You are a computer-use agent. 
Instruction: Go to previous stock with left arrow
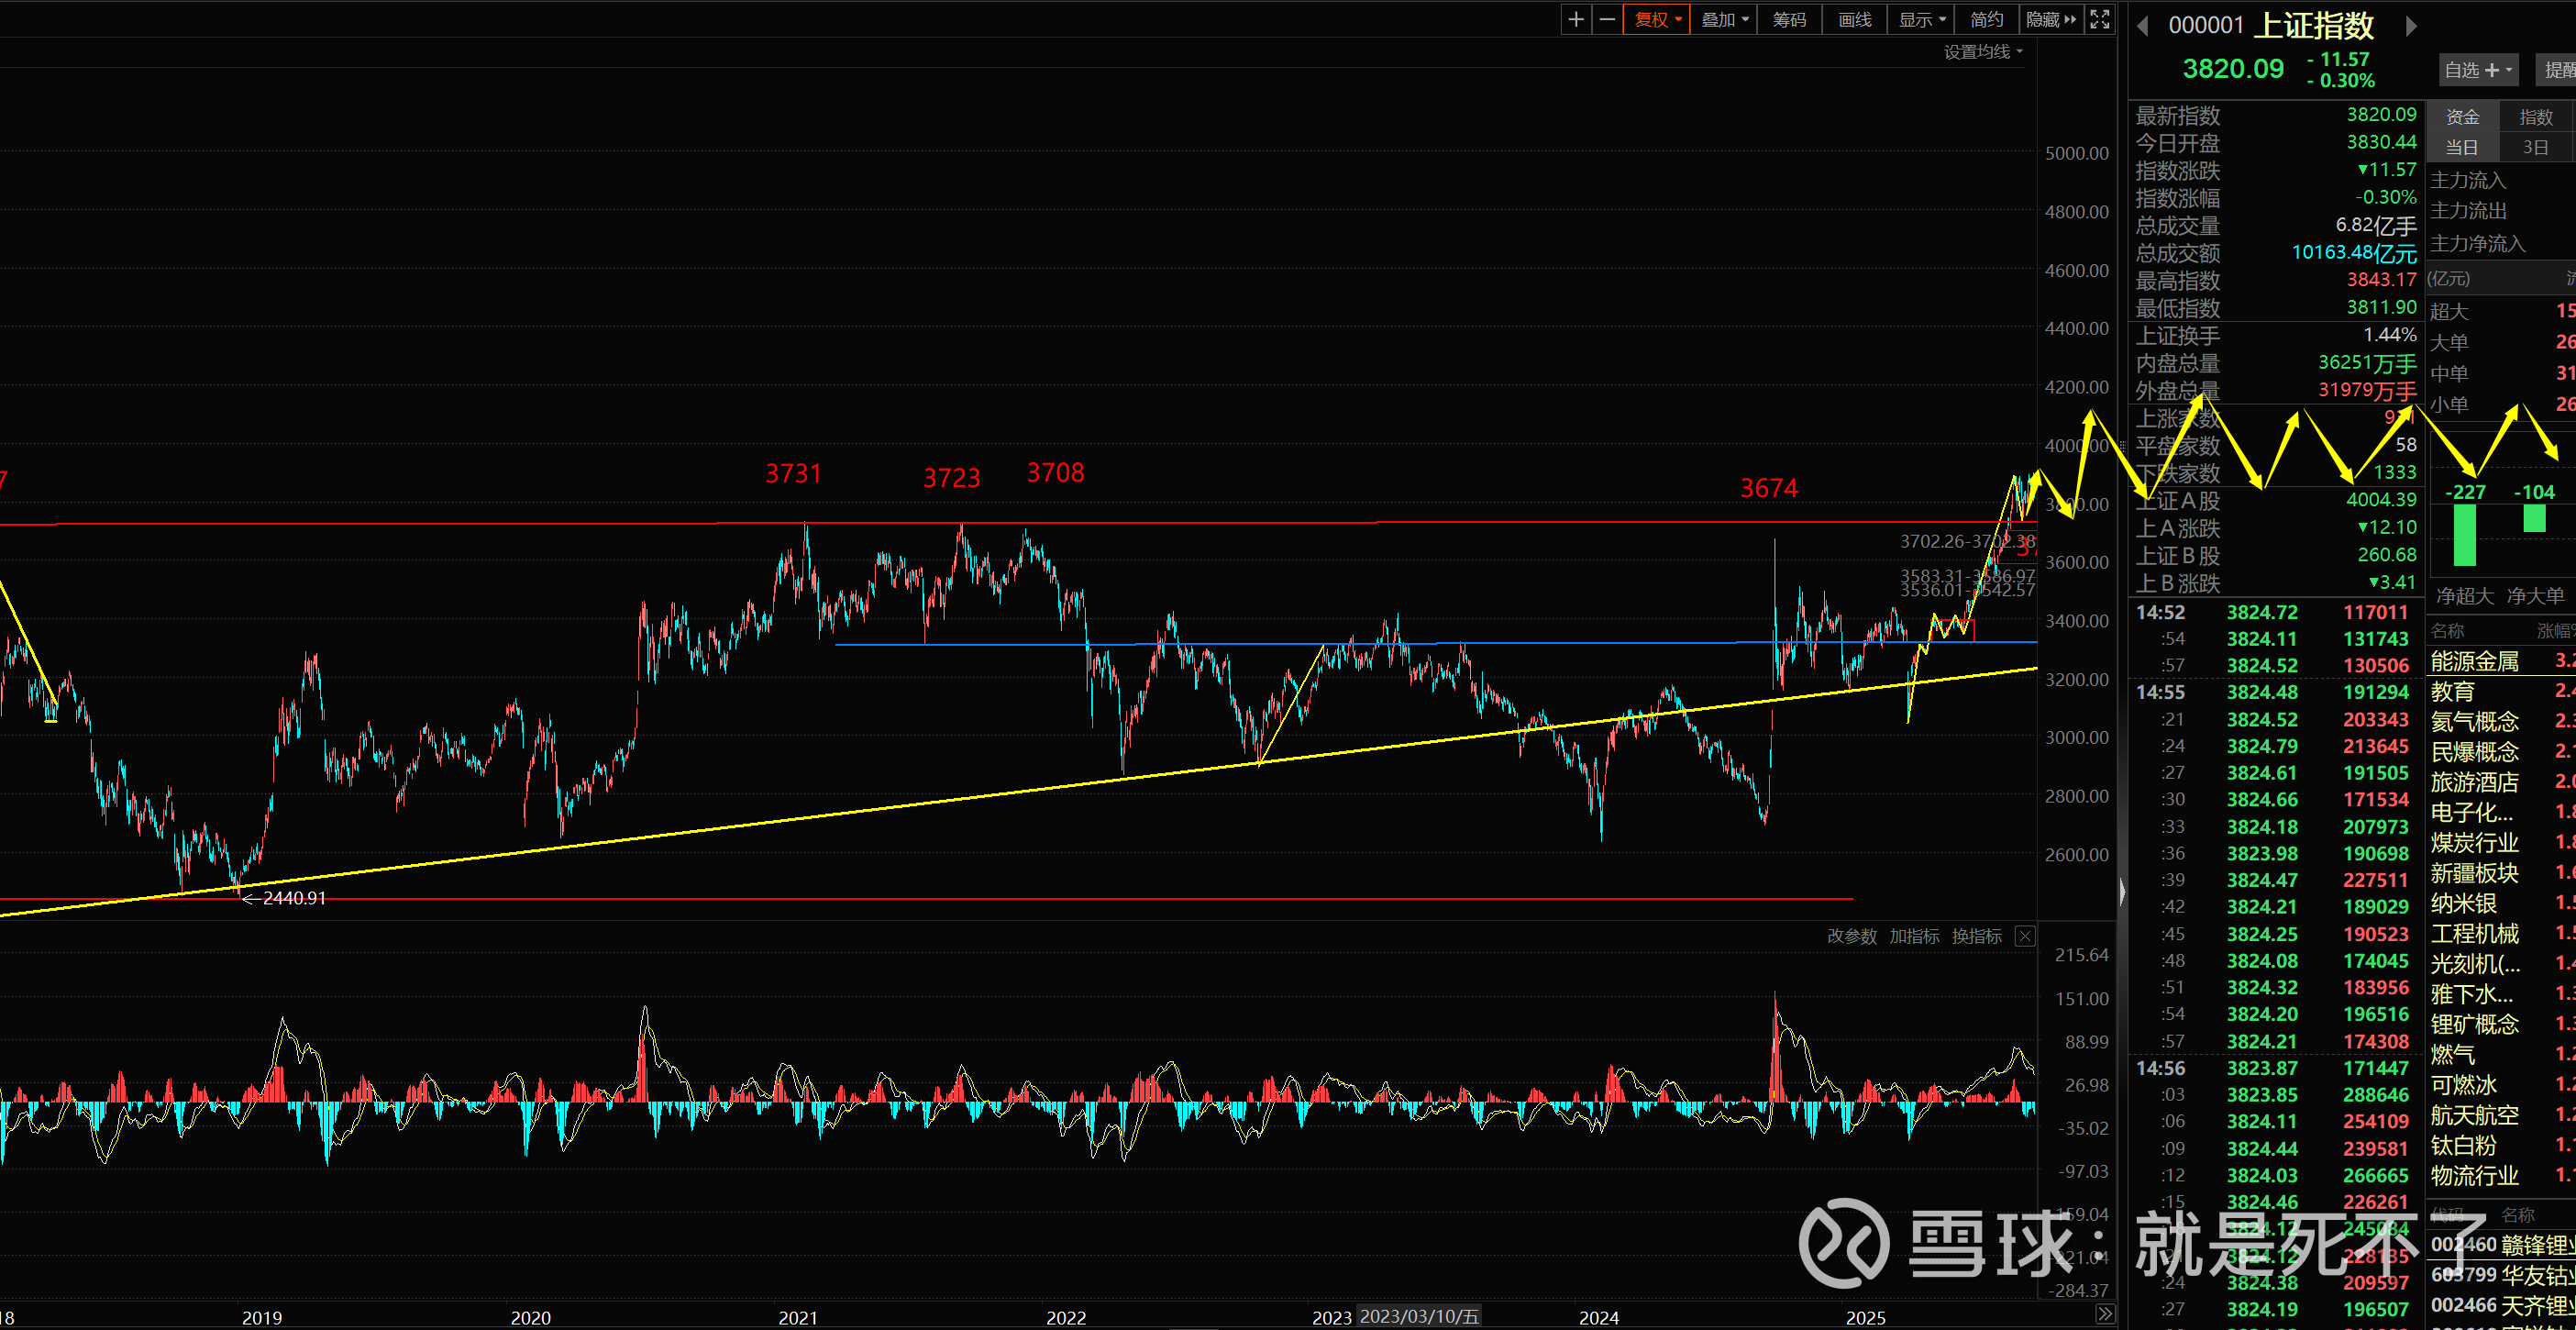[2142, 26]
